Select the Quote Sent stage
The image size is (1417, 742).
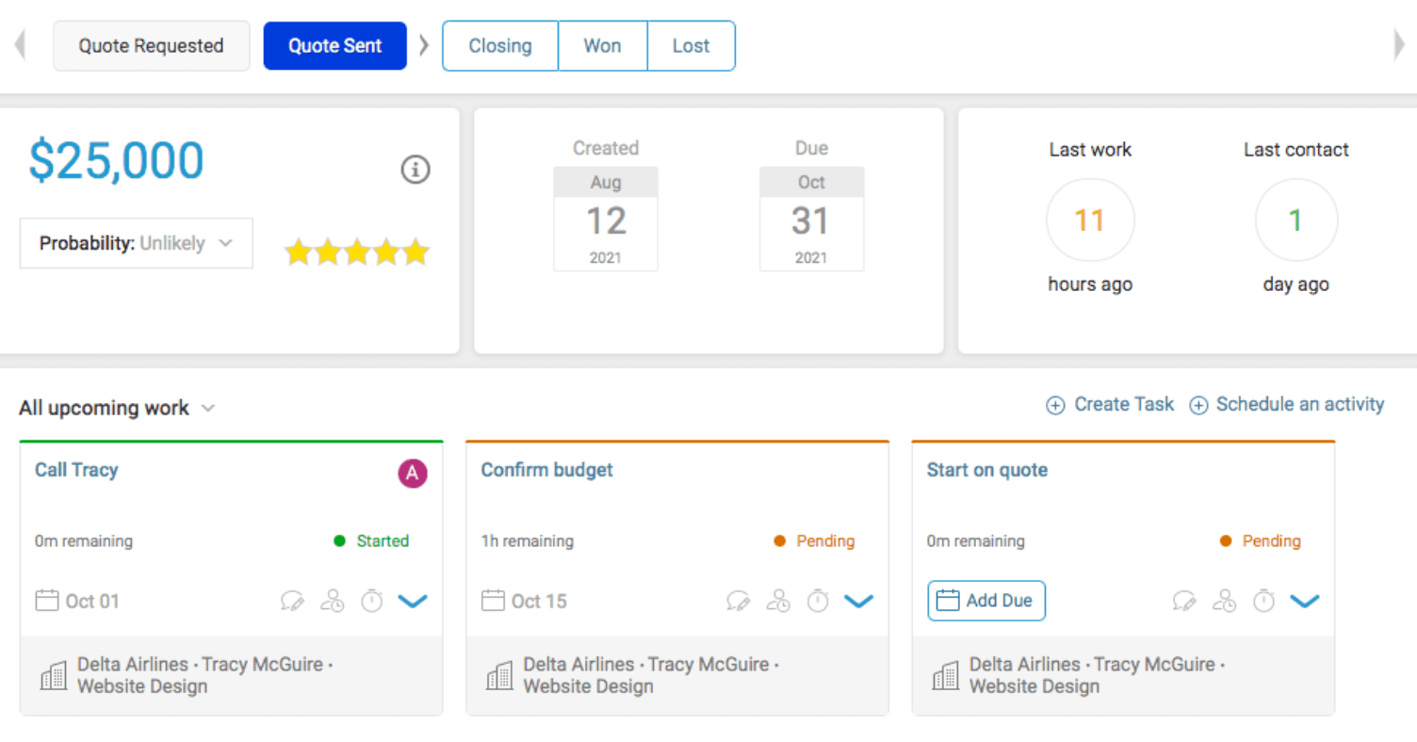click(x=335, y=45)
